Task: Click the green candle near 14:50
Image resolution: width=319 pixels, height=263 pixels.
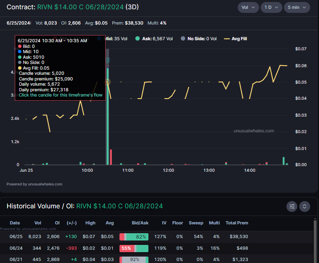Action: (x=284, y=161)
